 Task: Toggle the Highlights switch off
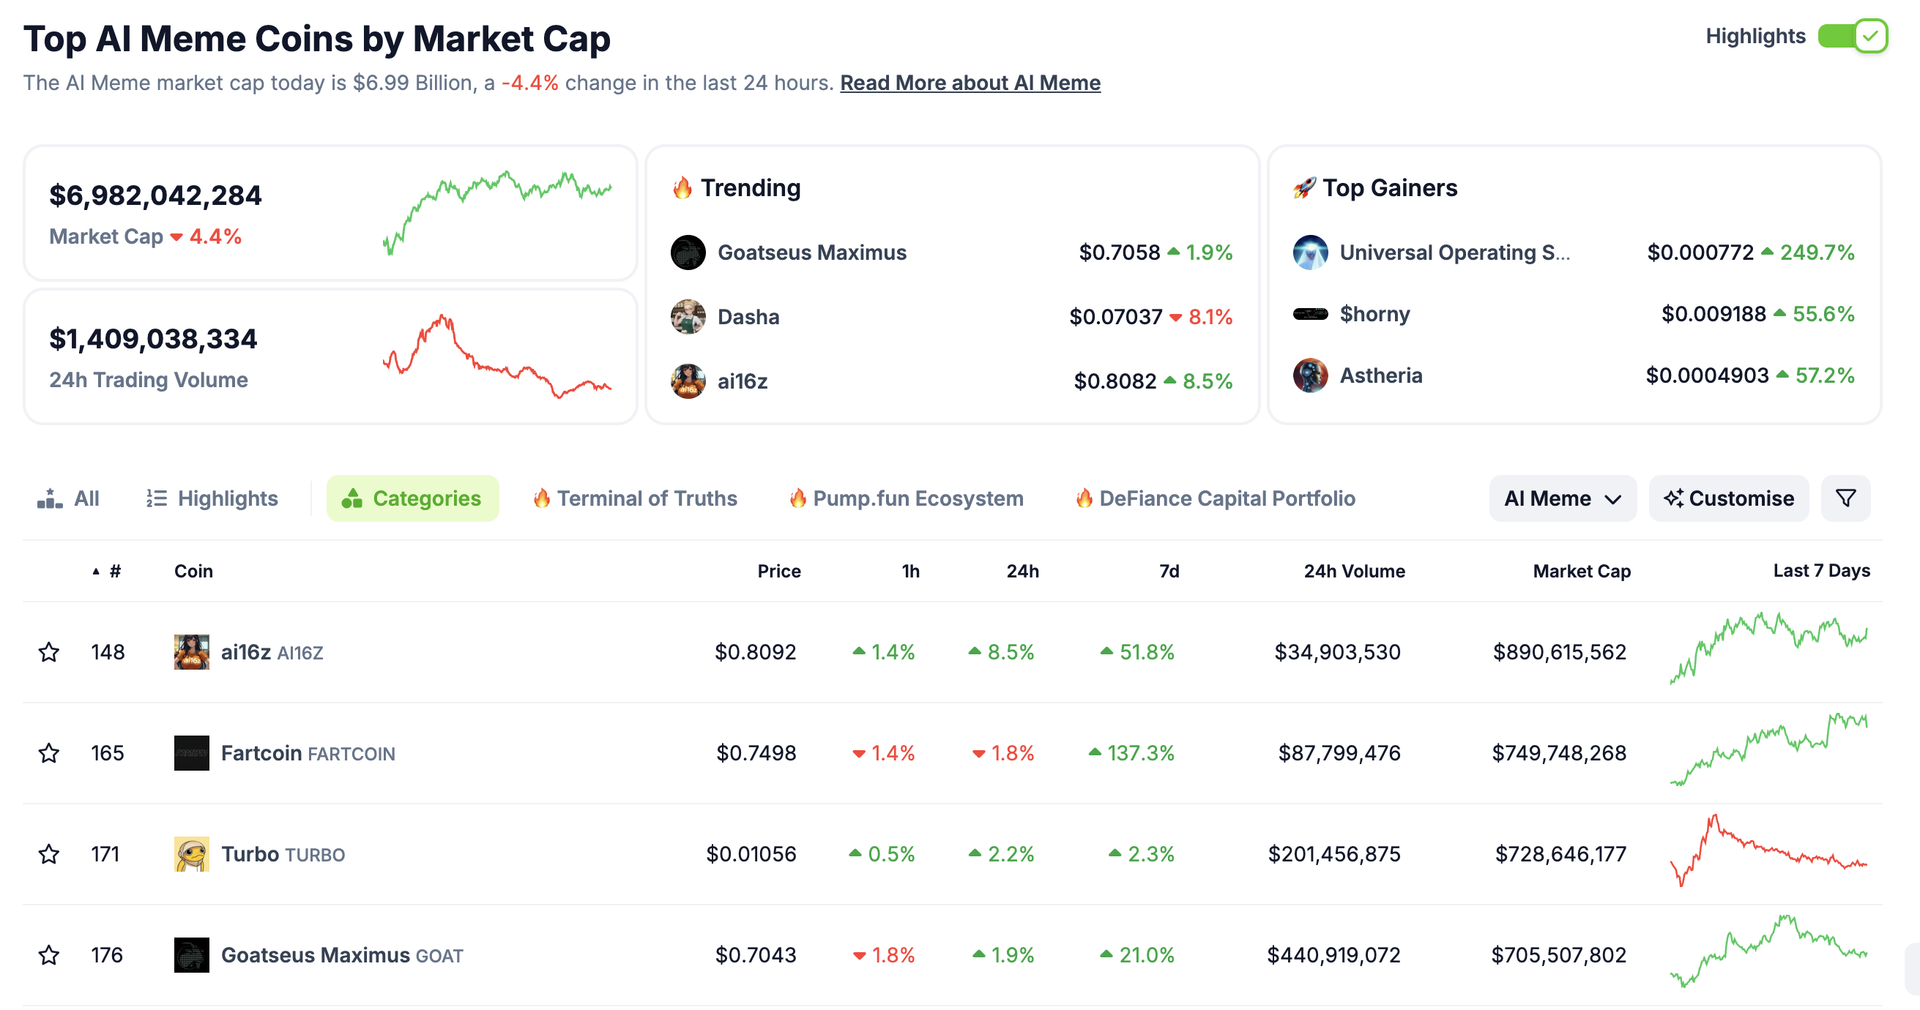(1851, 36)
